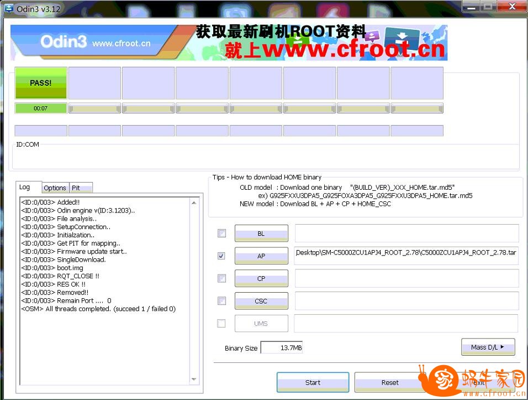Screen dimensions: 528x400
Task: Close the Odin3 window
Action: pos(511,7)
